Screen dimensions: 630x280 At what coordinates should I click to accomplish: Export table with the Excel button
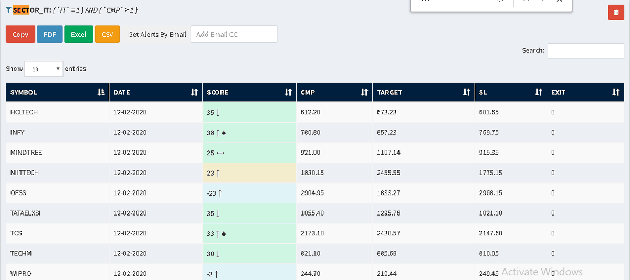(79, 35)
